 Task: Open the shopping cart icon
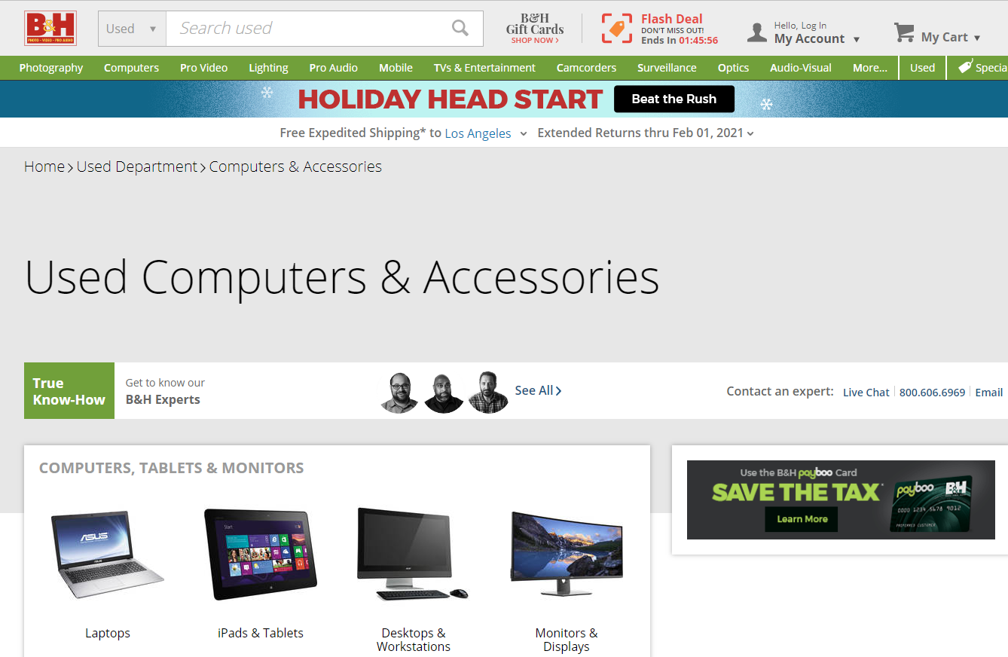(x=904, y=32)
